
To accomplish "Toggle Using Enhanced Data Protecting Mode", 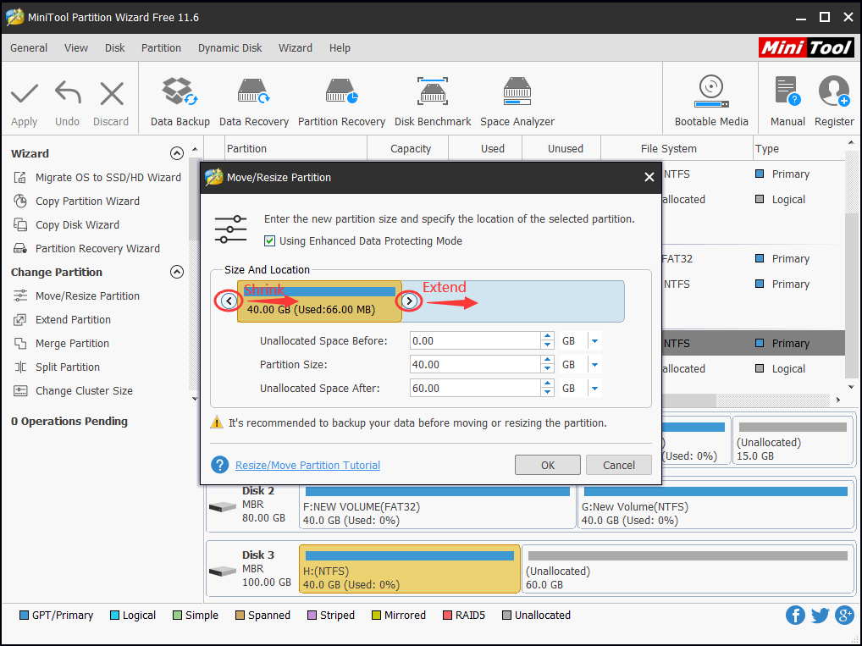I will pos(270,240).
